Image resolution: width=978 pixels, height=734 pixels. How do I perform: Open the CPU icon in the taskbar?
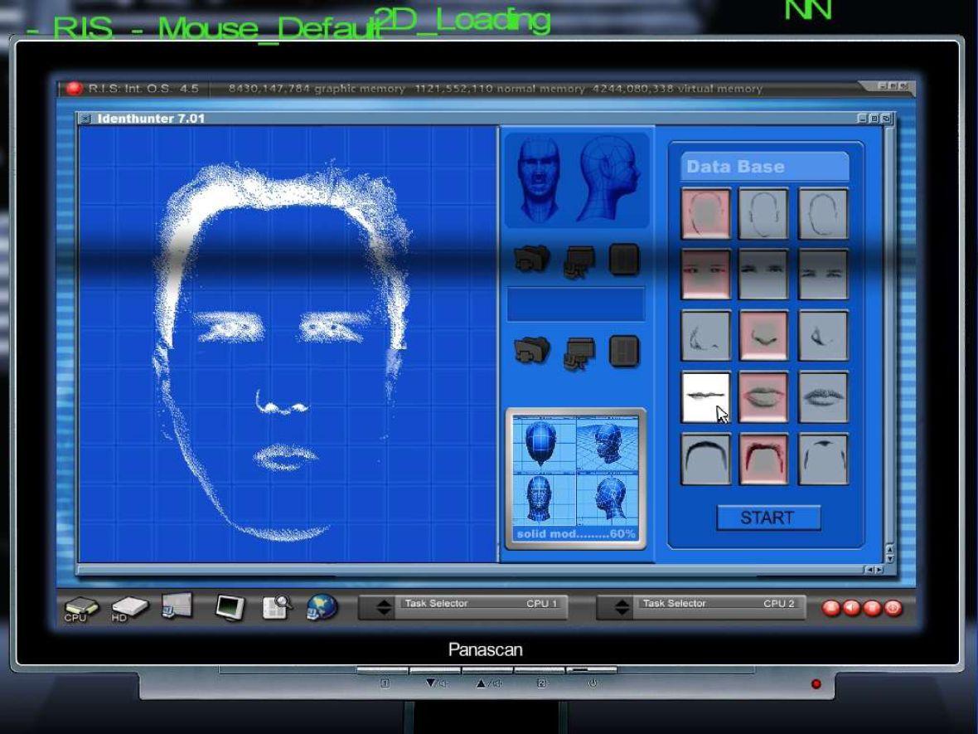80,610
